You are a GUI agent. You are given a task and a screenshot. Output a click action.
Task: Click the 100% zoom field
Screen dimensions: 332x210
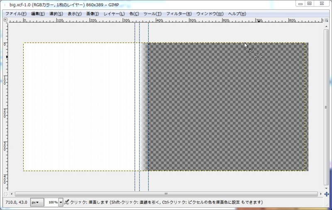[x=51, y=202]
